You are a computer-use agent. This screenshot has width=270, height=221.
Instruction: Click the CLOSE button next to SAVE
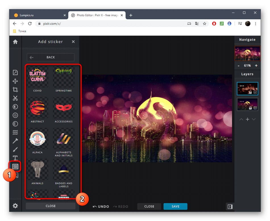point(149,207)
